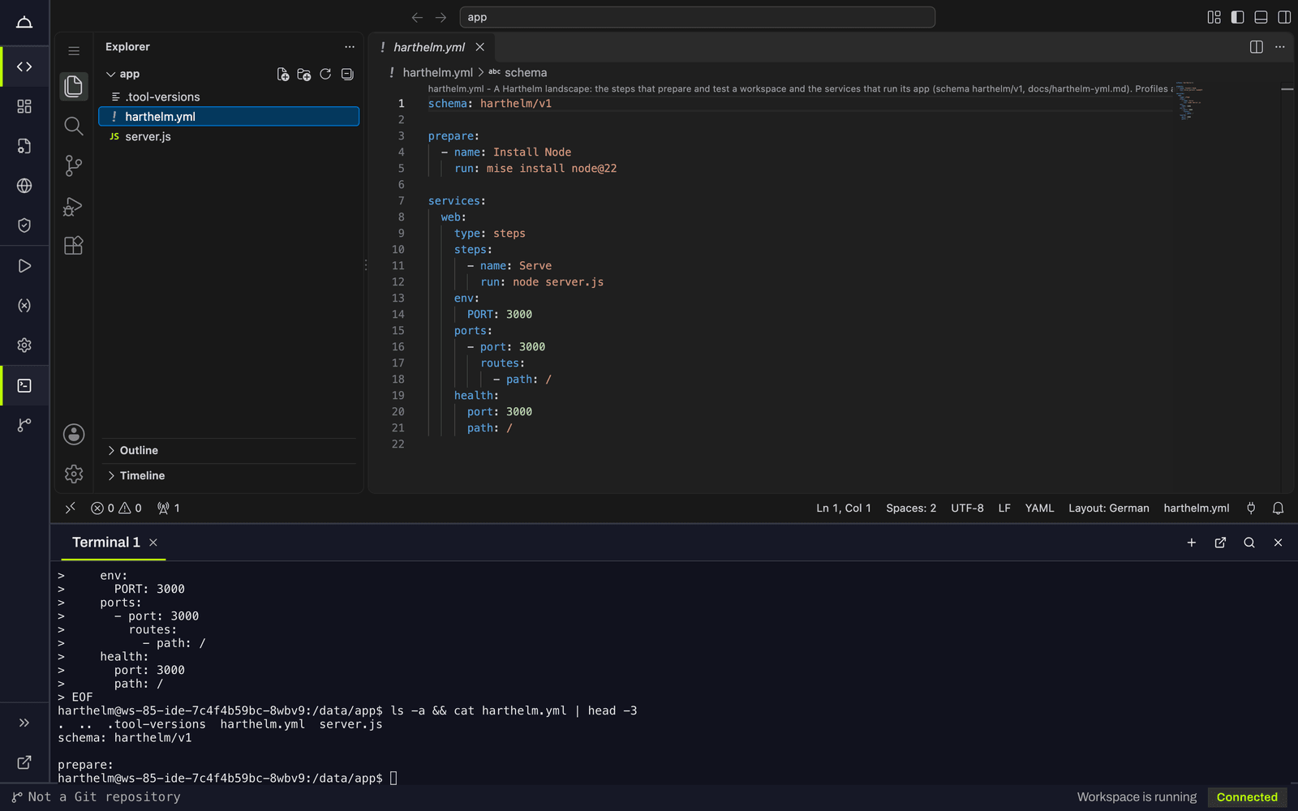
Task: Open the Explorer files activity icon
Action: [x=74, y=86]
